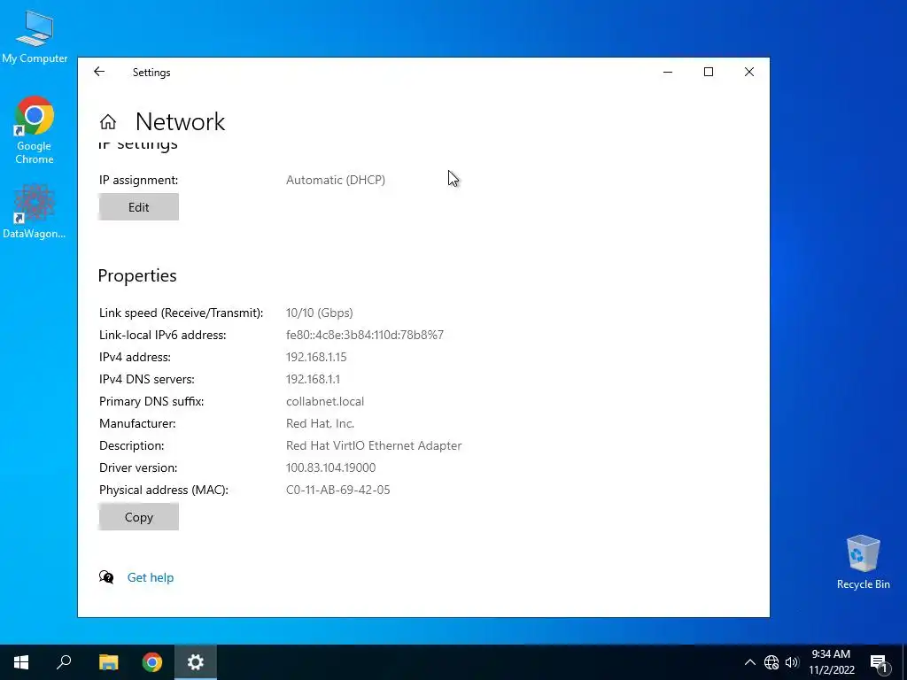Image resolution: width=907 pixels, height=680 pixels.
Task: Click the Properties section heading
Action: [137, 276]
